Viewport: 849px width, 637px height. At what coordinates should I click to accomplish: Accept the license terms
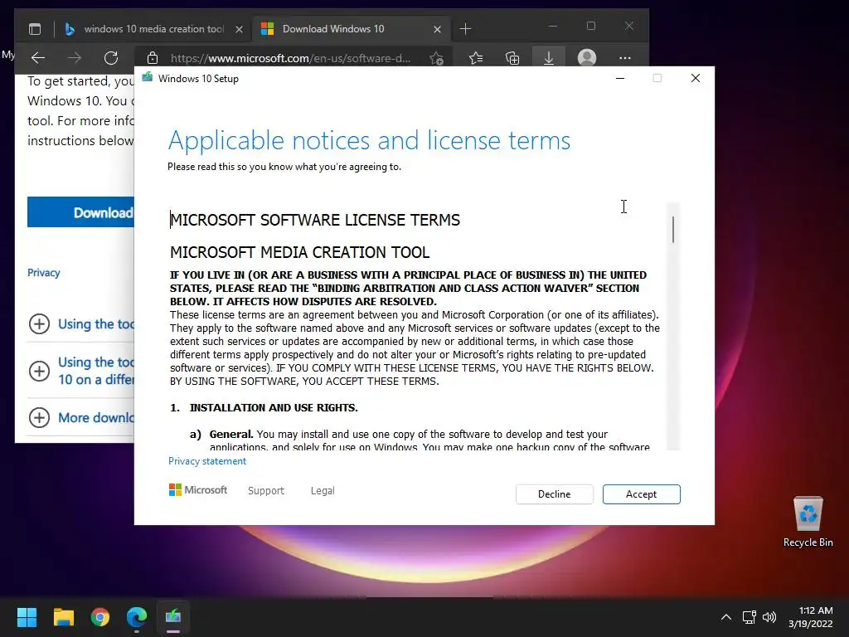[x=641, y=494]
